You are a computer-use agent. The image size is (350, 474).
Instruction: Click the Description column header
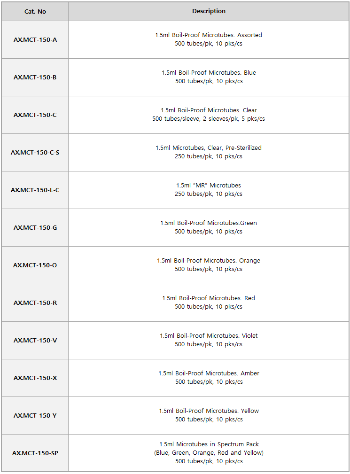coord(209,11)
